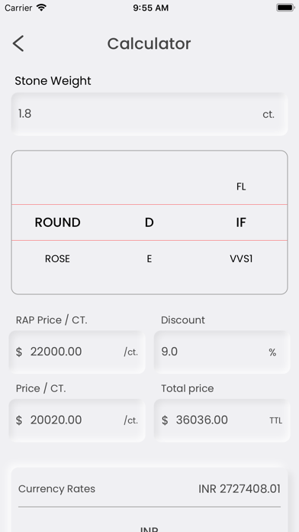Viewport: 299px width, 532px height.
Task: Tap the Wi-Fi status icon
Action: pyautogui.click(x=42, y=8)
